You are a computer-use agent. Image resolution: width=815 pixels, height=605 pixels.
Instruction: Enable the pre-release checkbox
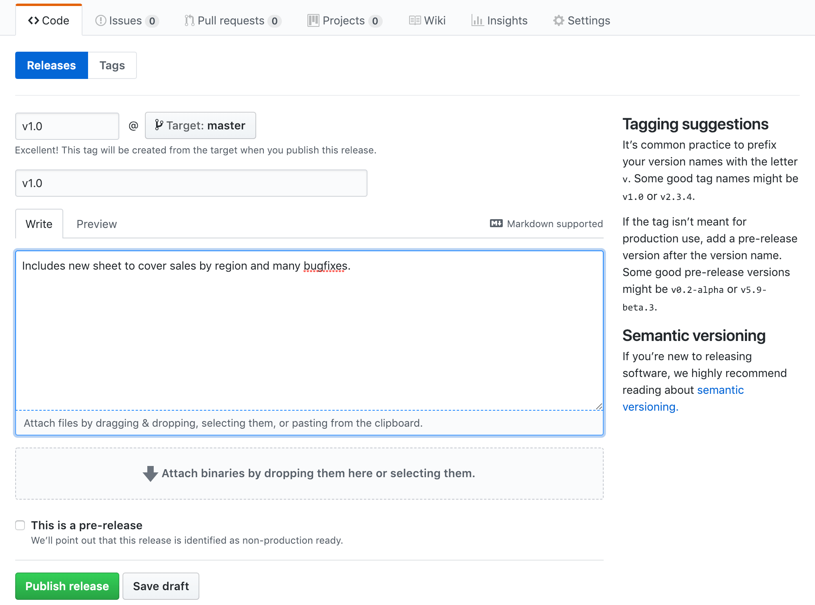point(20,525)
